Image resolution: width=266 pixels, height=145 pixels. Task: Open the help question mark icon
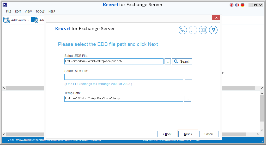click(213, 30)
